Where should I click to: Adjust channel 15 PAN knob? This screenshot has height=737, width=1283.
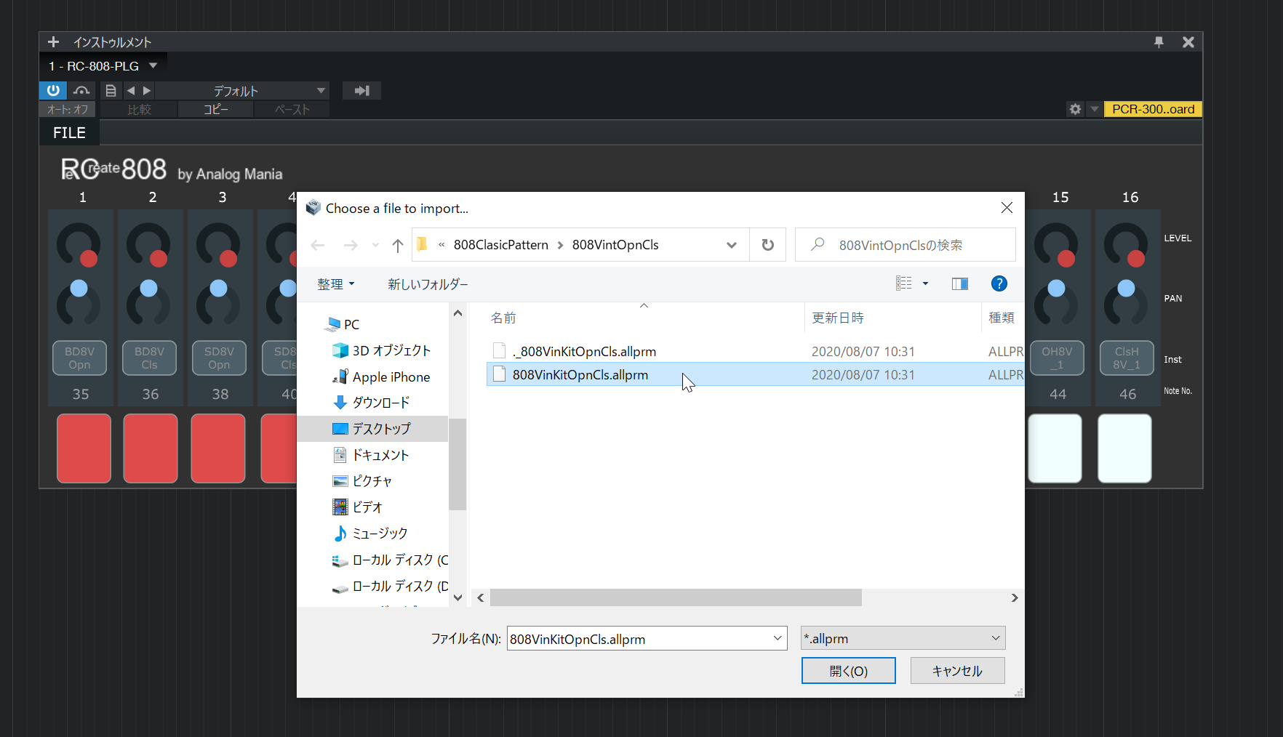click(1055, 302)
